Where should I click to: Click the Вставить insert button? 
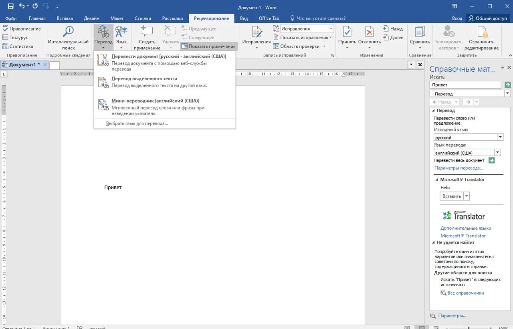(452, 196)
